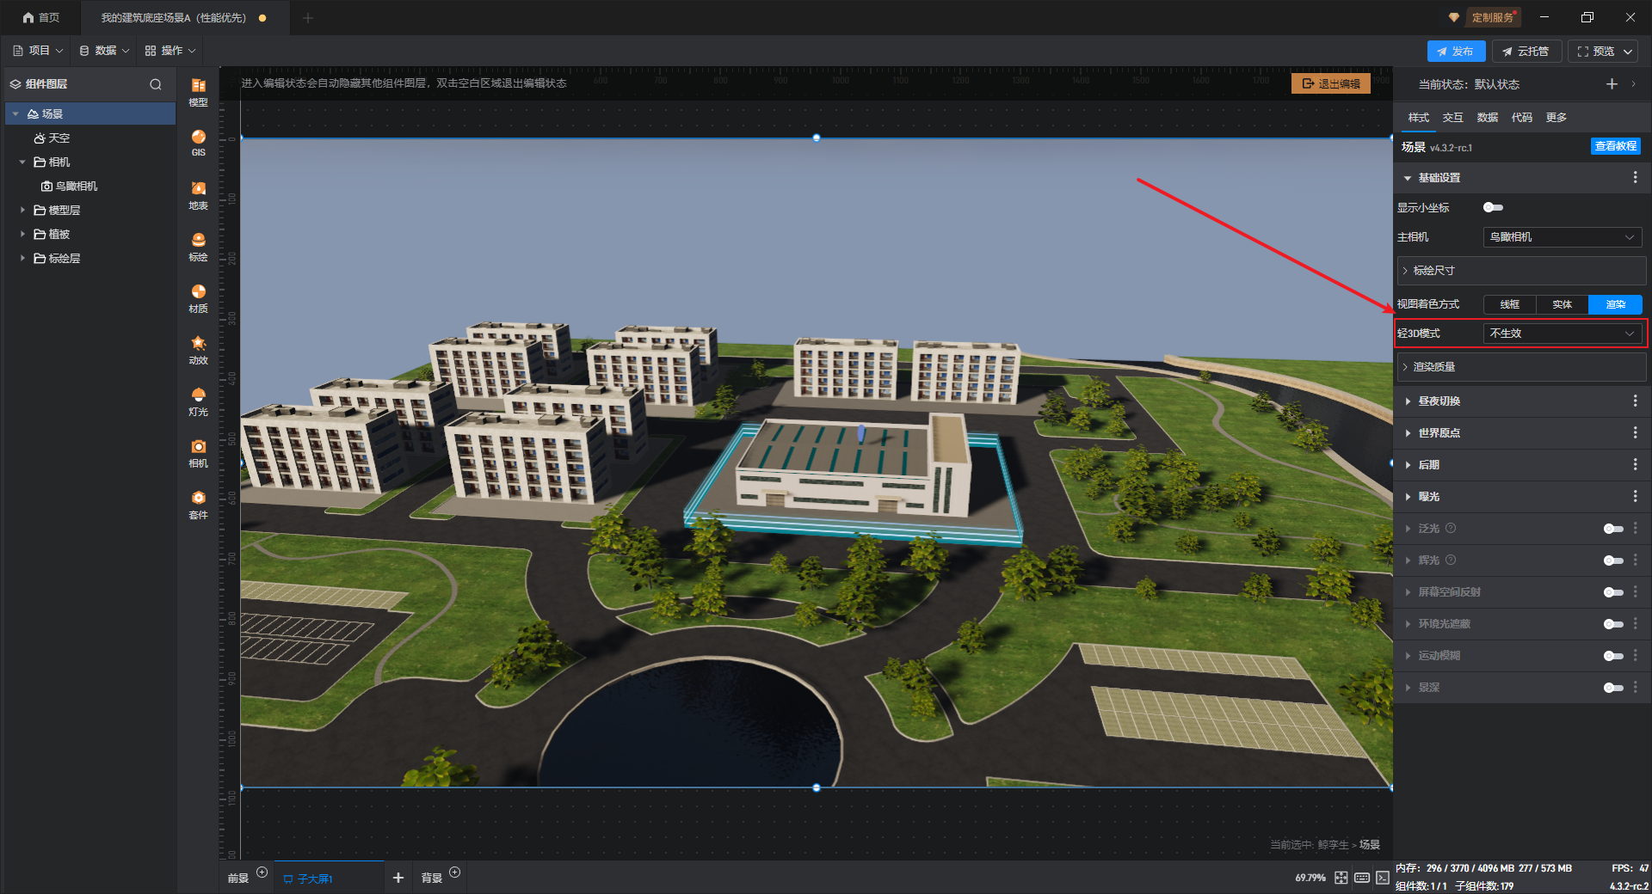1652x894 pixels.
Task: Open the 套件 (Kit) tool icon
Action: (198, 504)
